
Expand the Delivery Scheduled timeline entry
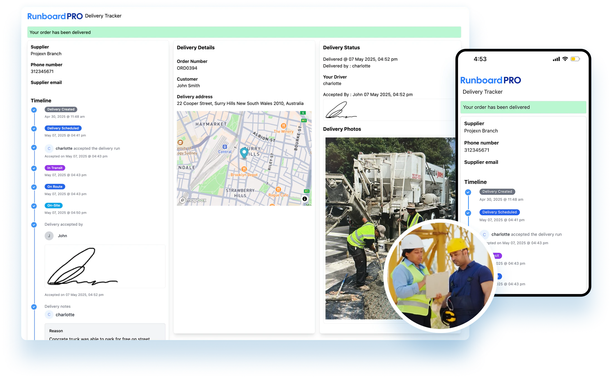tap(63, 128)
